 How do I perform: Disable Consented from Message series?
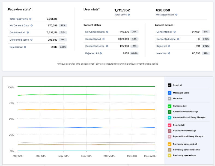click(169, 112)
